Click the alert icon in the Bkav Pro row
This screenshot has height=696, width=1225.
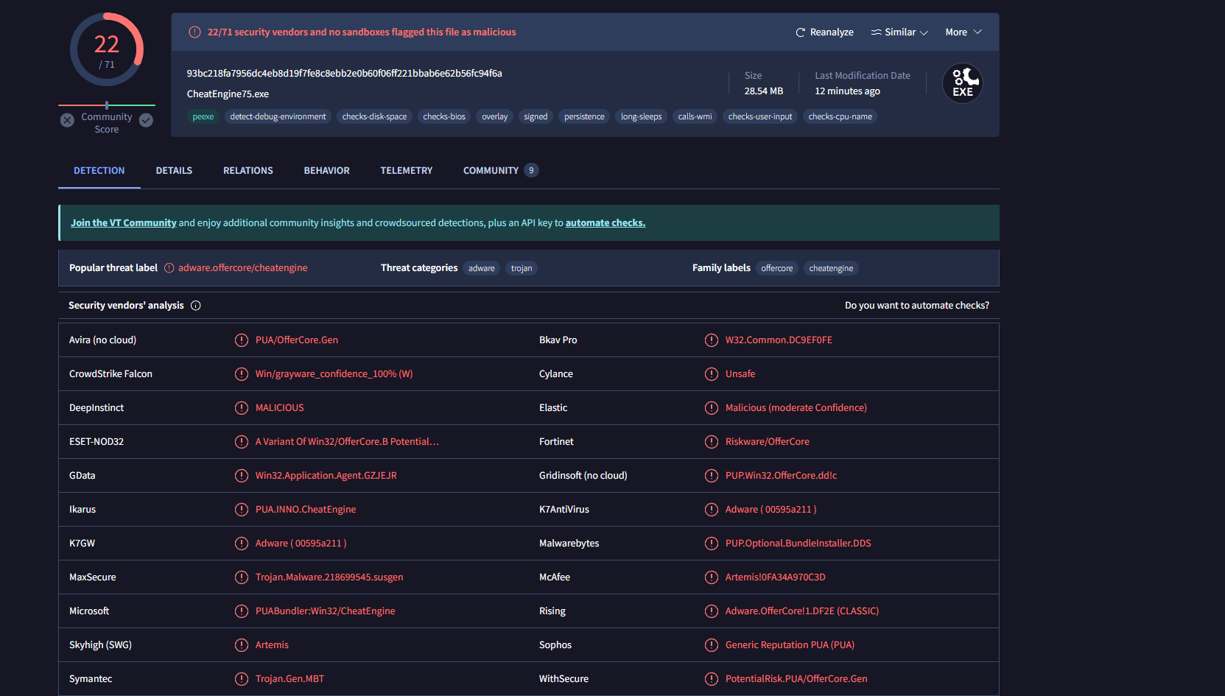point(712,340)
